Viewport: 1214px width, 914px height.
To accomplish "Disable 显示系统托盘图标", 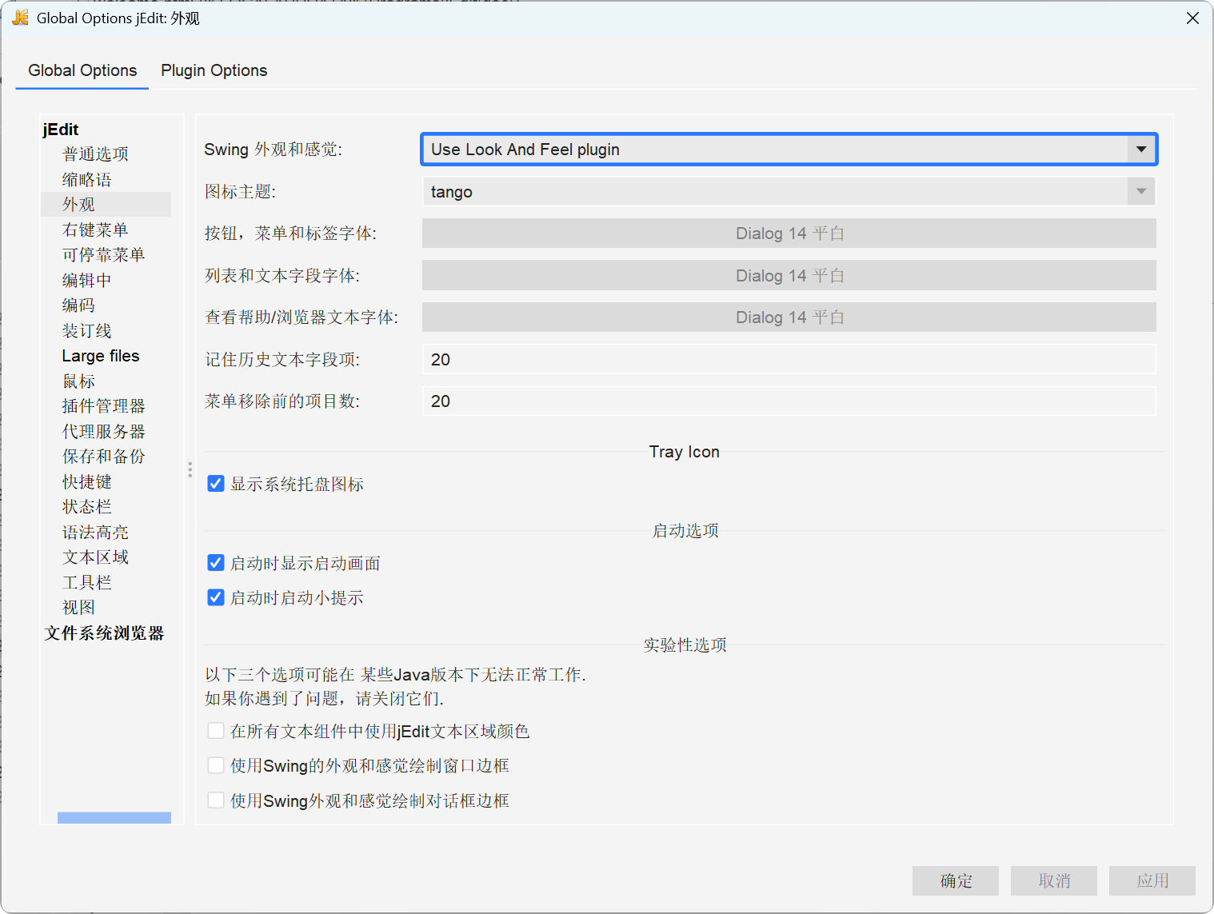I will tap(216, 483).
